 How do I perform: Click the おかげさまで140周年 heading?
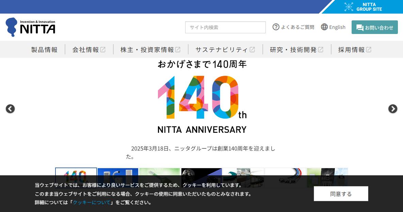point(202,64)
